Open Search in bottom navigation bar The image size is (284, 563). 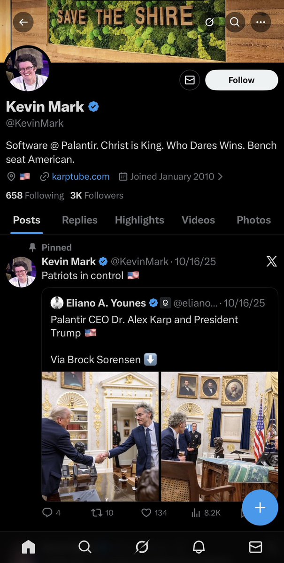tap(85, 547)
